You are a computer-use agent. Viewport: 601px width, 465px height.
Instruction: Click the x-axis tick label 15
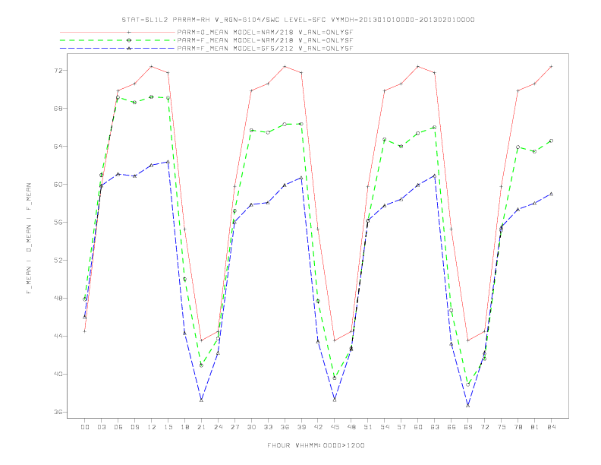[x=168, y=427]
